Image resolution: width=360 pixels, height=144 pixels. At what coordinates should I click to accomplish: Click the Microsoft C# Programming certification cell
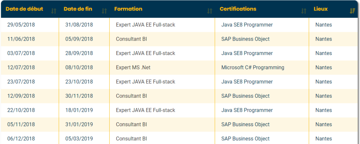[x=252, y=68]
